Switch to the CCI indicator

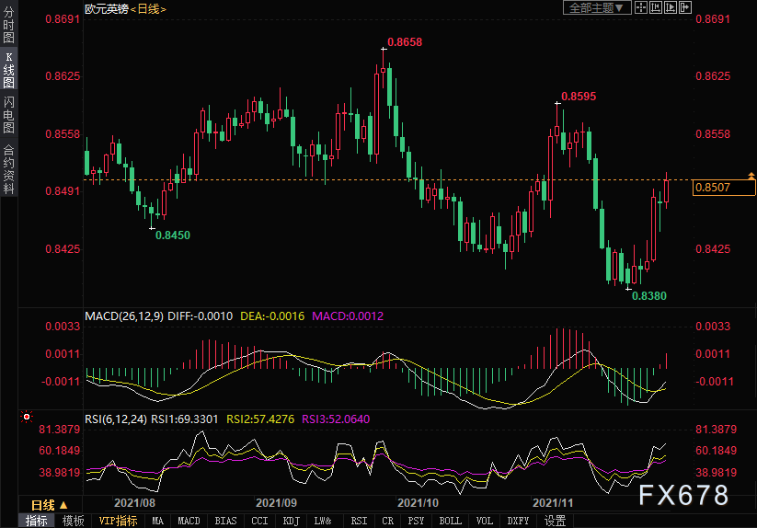tap(260, 521)
